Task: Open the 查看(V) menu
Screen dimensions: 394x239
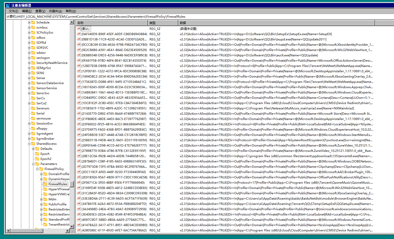Action: 40,11
